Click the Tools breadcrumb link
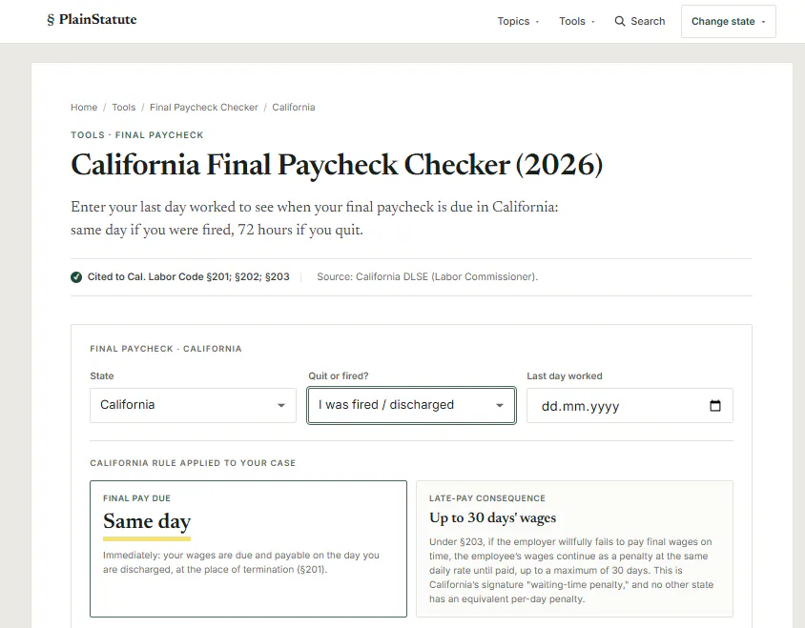The height and width of the screenshot is (628, 805). [x=124, y=108]
